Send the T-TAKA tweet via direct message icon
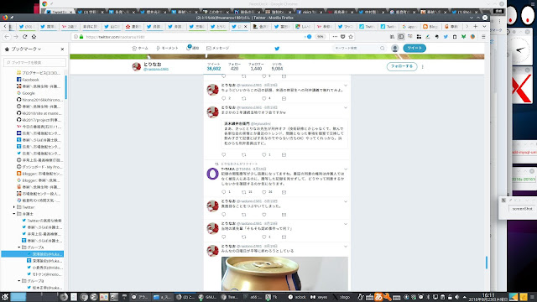Screen dimensions: 537x302 (x=284, y=192)
